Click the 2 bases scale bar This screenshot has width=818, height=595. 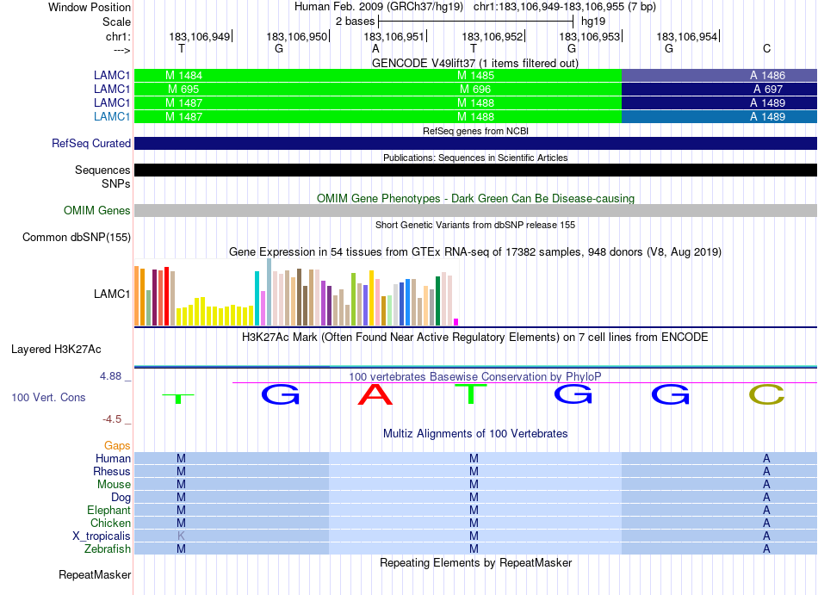tap(475, 22)
